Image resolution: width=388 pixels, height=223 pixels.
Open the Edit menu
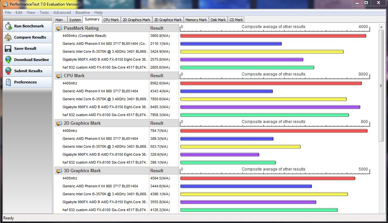pyautogui.click(x=19, y=12)
